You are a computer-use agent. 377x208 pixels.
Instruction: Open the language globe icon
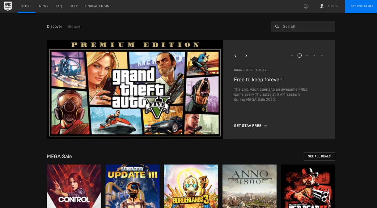pos(306,6)
